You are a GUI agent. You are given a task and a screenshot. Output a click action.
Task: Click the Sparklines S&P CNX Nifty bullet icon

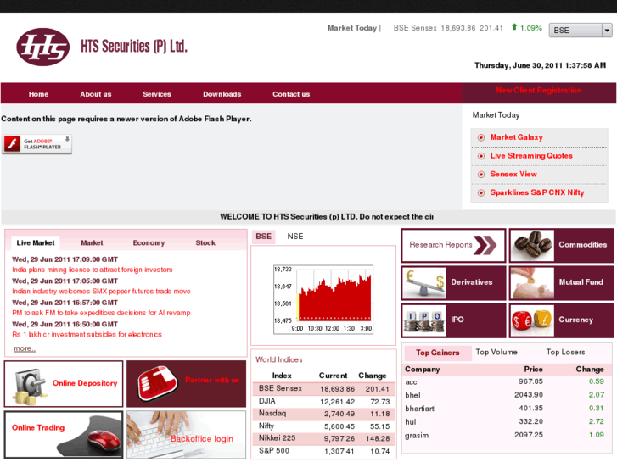pyautogui.click(x=481, y=193)
